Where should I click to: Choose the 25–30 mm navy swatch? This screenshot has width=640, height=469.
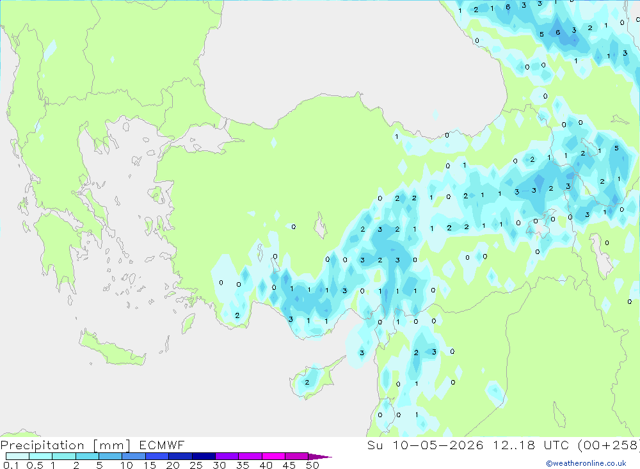(x=204, y=456)
